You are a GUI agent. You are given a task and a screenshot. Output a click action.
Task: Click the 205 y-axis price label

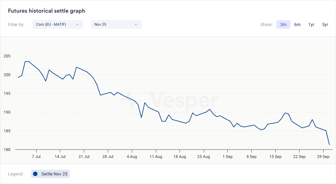coord(7,56)
